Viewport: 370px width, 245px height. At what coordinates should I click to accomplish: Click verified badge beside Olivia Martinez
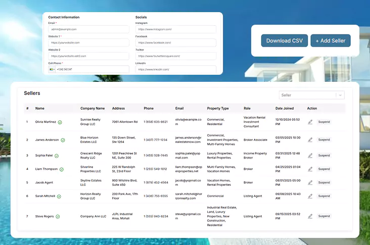[x=60, y=122]
